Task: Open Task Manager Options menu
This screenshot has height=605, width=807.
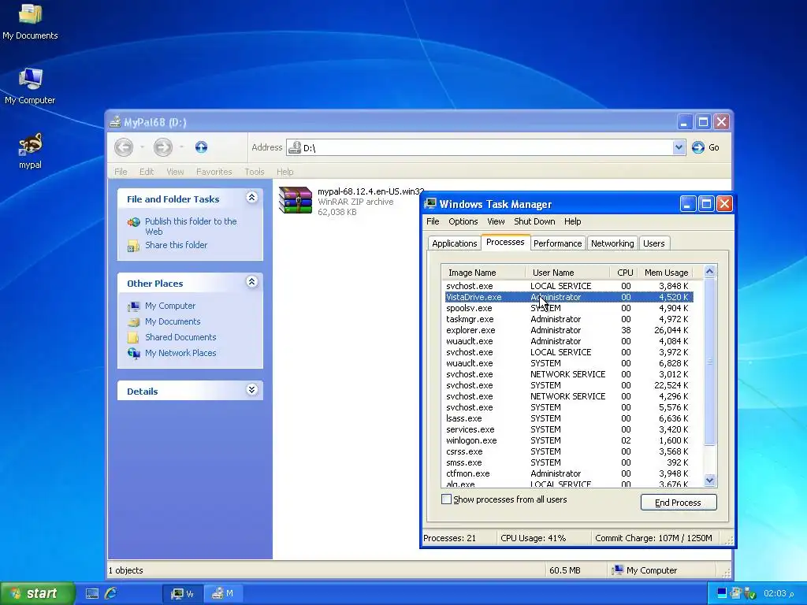Action: coord(463,221)
